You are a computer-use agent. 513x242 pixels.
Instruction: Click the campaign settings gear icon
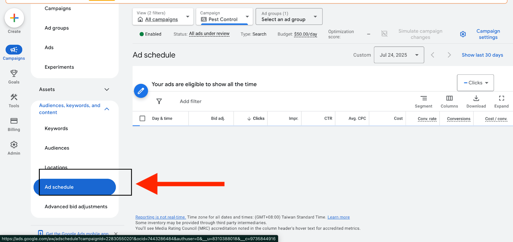tap(463, 34)
